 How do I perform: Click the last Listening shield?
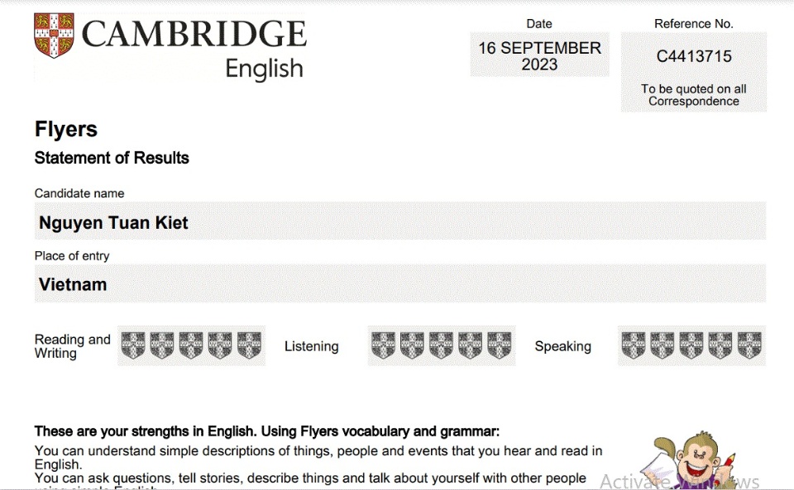[500, 345]
